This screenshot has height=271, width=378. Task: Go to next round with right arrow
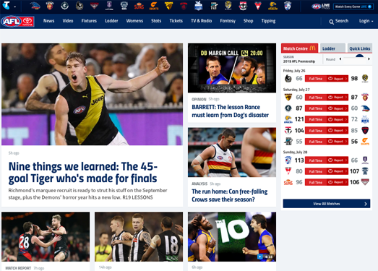(x=369, y=59)
